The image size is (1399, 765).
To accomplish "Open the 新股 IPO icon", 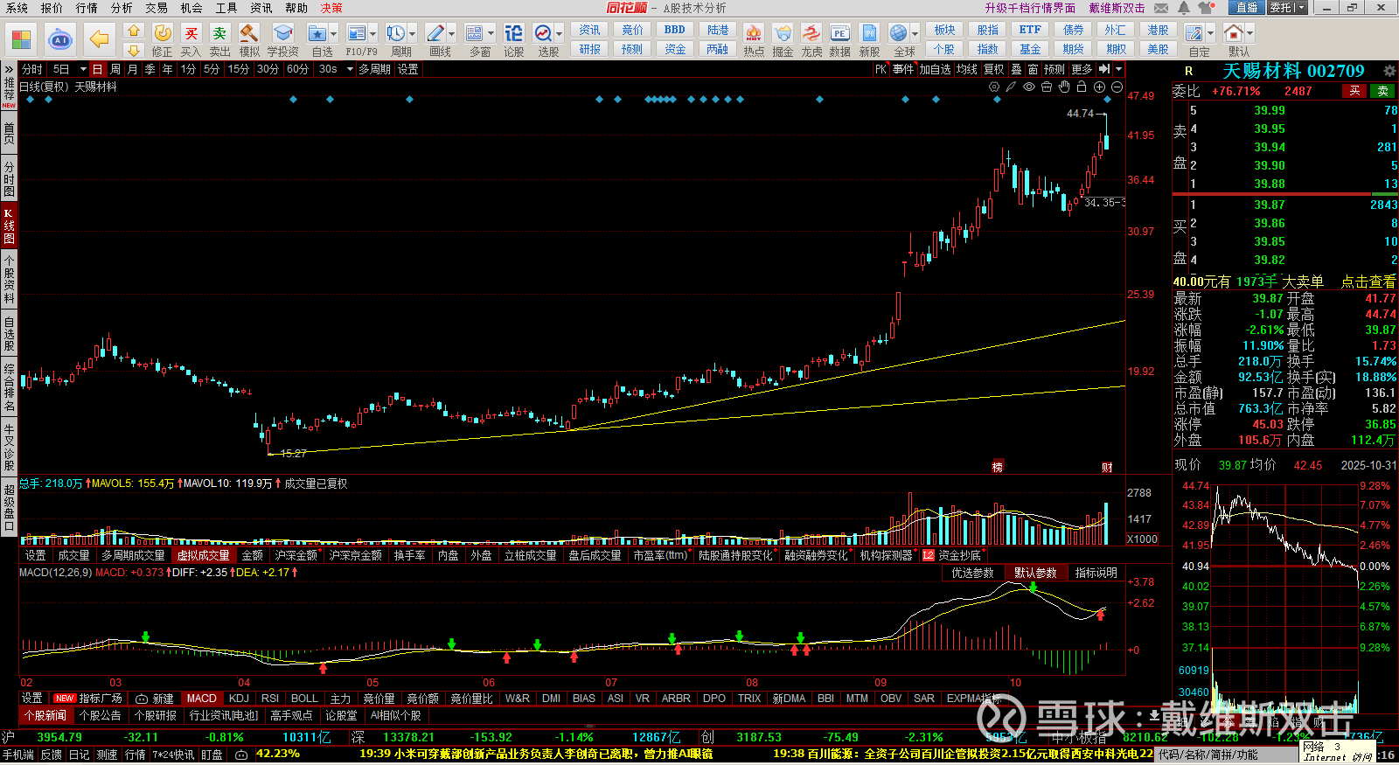I will point(870,34).
